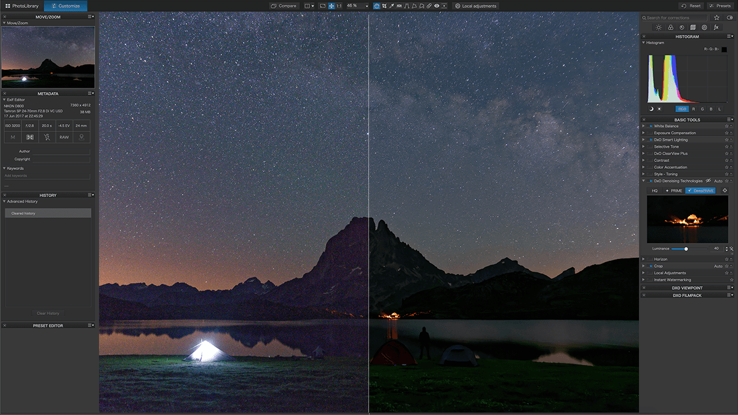This screenshot has height=415, width=738.
Task: Adjust the Luminance slider handle
Action: click(686, 249)
